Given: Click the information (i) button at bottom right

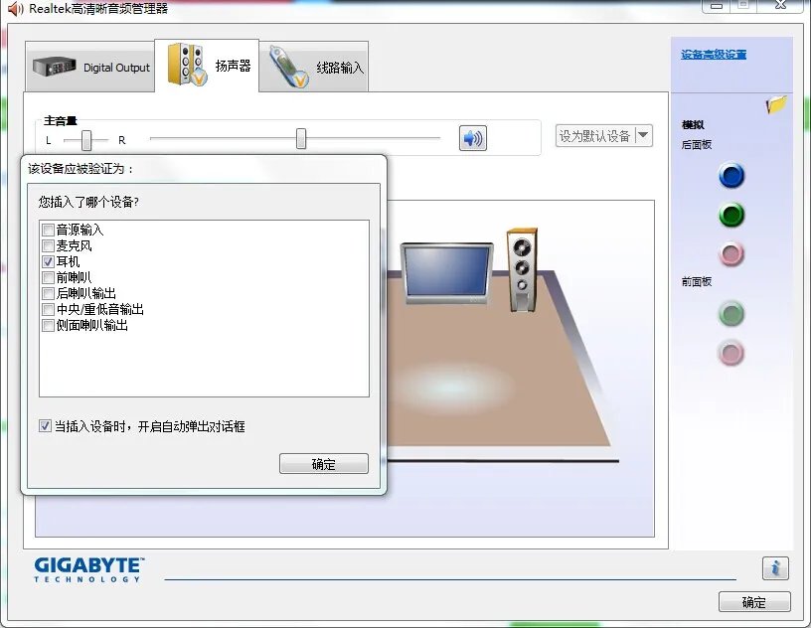Looking at the screenshot, I should (776, 568).
